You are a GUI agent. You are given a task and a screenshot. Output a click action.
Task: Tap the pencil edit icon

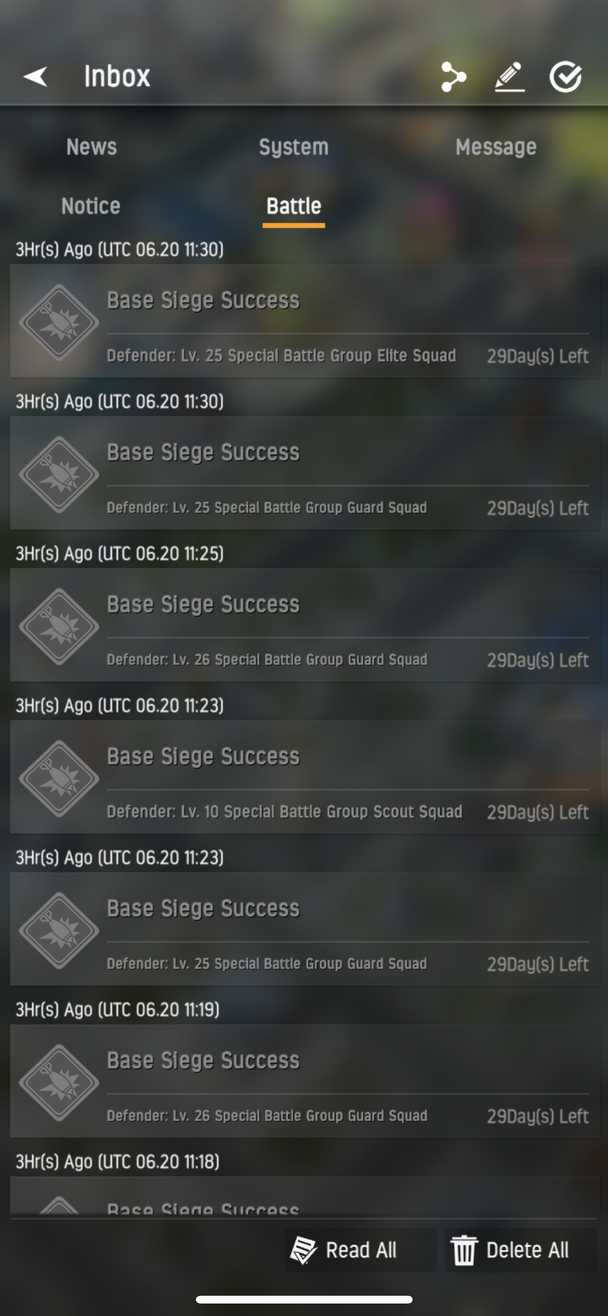tap(509, 76)
